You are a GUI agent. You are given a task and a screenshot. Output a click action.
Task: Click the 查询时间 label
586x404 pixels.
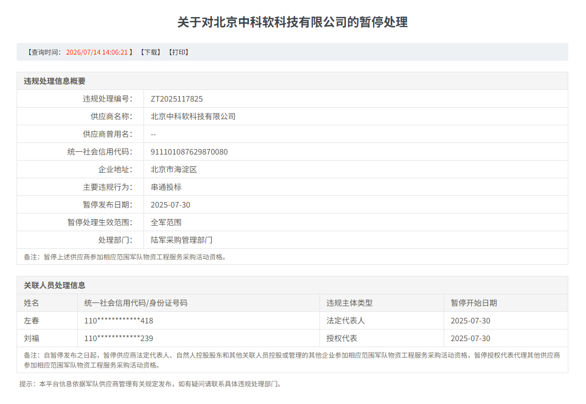point(44,52)
